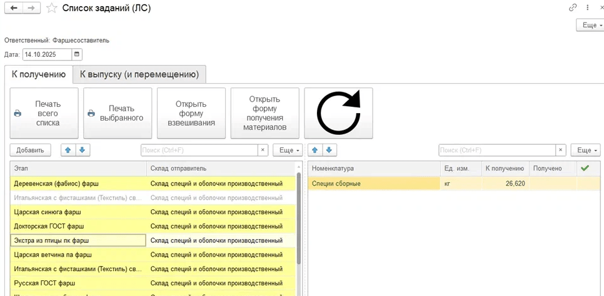
Task: Open Еще dropdown above the right table
Action: click(x=588, y=150)
